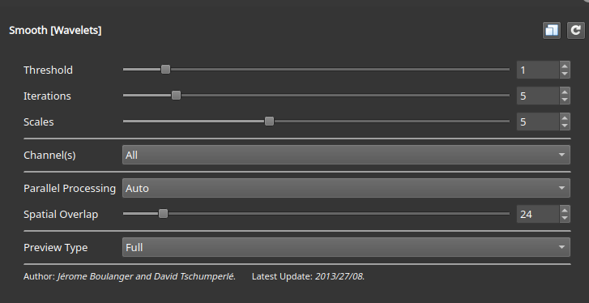Click the copy parameters to clipboard icon
589x303 pixels.
[552, 31]
